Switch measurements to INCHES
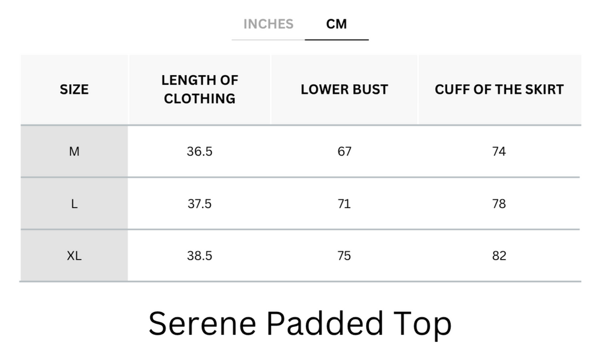601x360 pixels. (x=268, y=24)
